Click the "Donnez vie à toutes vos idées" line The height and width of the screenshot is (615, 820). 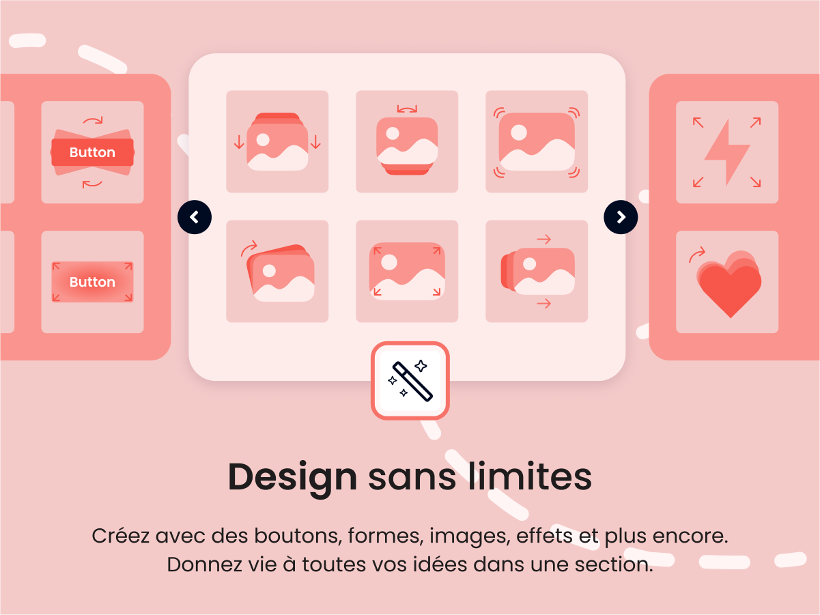pos(410,565)
